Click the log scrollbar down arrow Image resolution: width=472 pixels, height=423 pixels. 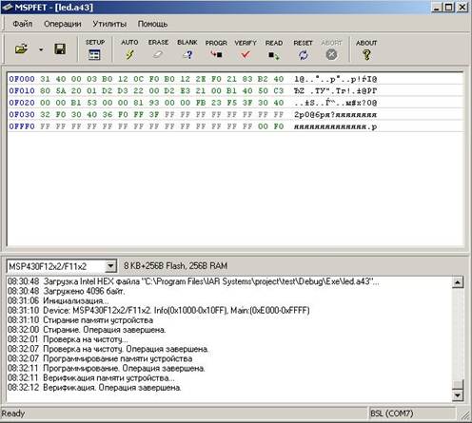[458, 395]
